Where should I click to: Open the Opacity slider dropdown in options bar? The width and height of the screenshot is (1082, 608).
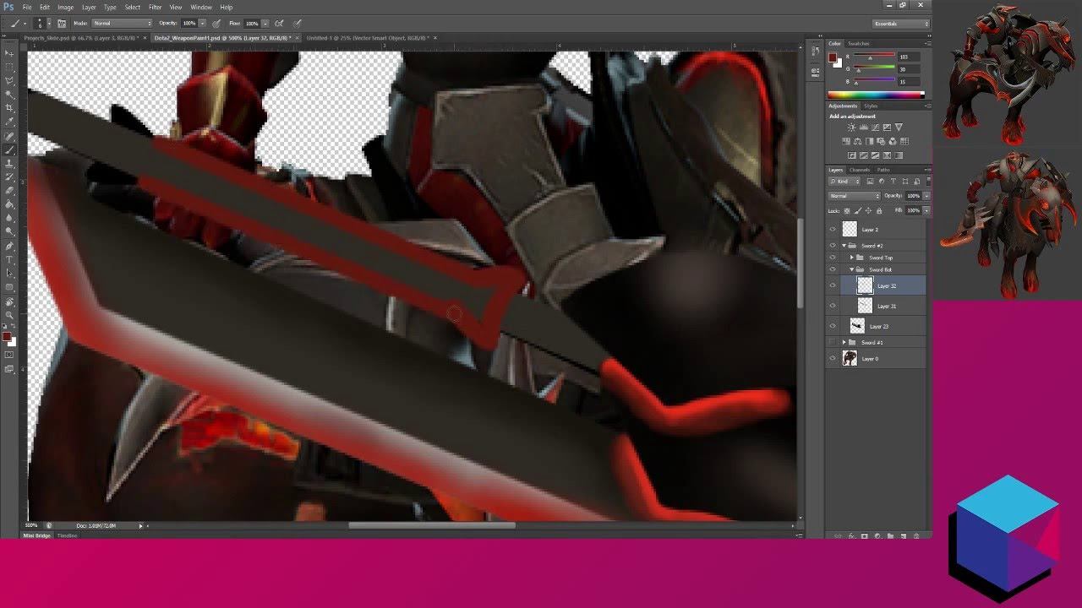(201, 24)
